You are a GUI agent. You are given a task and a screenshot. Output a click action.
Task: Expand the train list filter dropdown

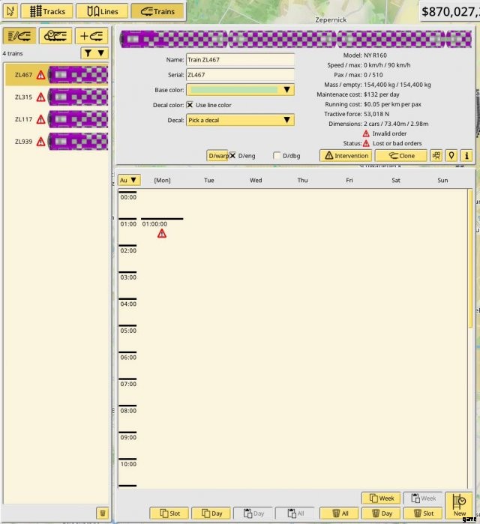tap(94, 53)
